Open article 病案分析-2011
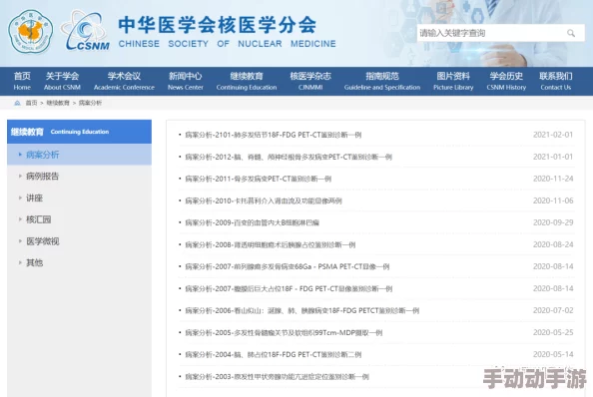The image size is (593, 397). point(259,179)
